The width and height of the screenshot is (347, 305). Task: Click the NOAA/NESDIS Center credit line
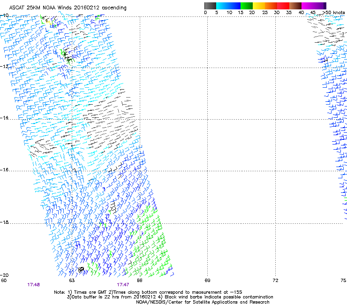click(x=203, y=302)
